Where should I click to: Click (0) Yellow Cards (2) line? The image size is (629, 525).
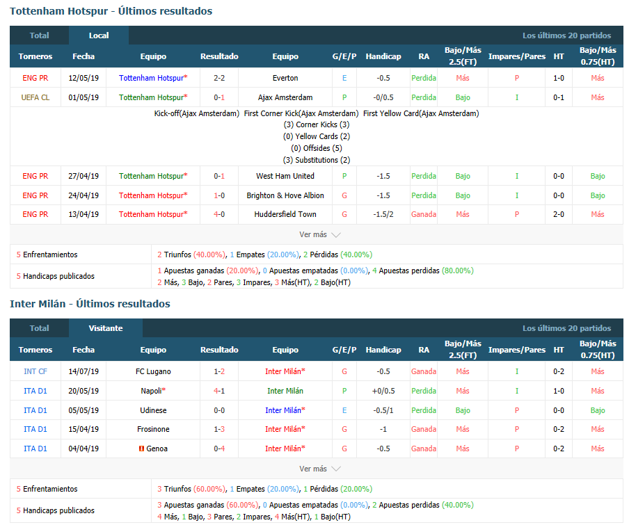(317, 137)
